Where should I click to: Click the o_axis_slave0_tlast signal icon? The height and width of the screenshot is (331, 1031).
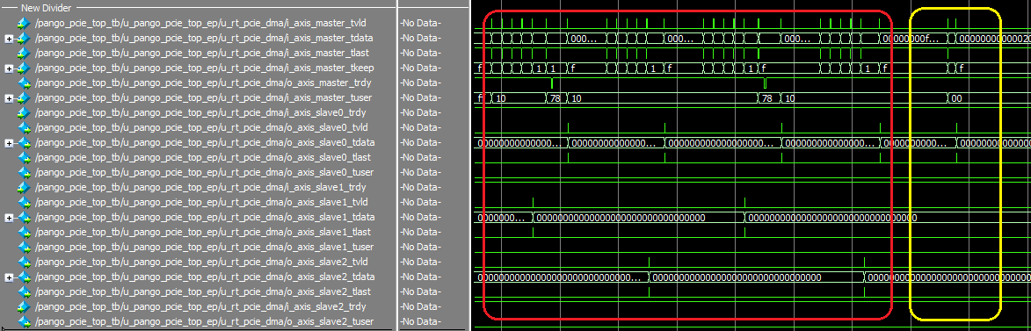click(25, 158)
